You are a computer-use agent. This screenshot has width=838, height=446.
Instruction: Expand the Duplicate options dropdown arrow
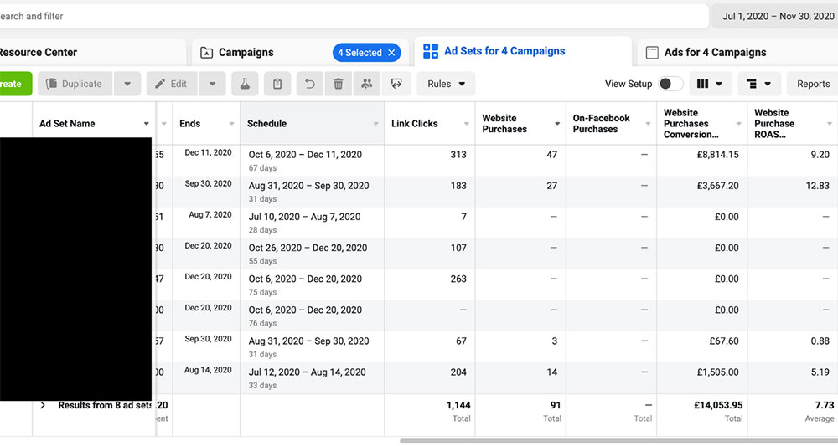[x=127, y=84]
